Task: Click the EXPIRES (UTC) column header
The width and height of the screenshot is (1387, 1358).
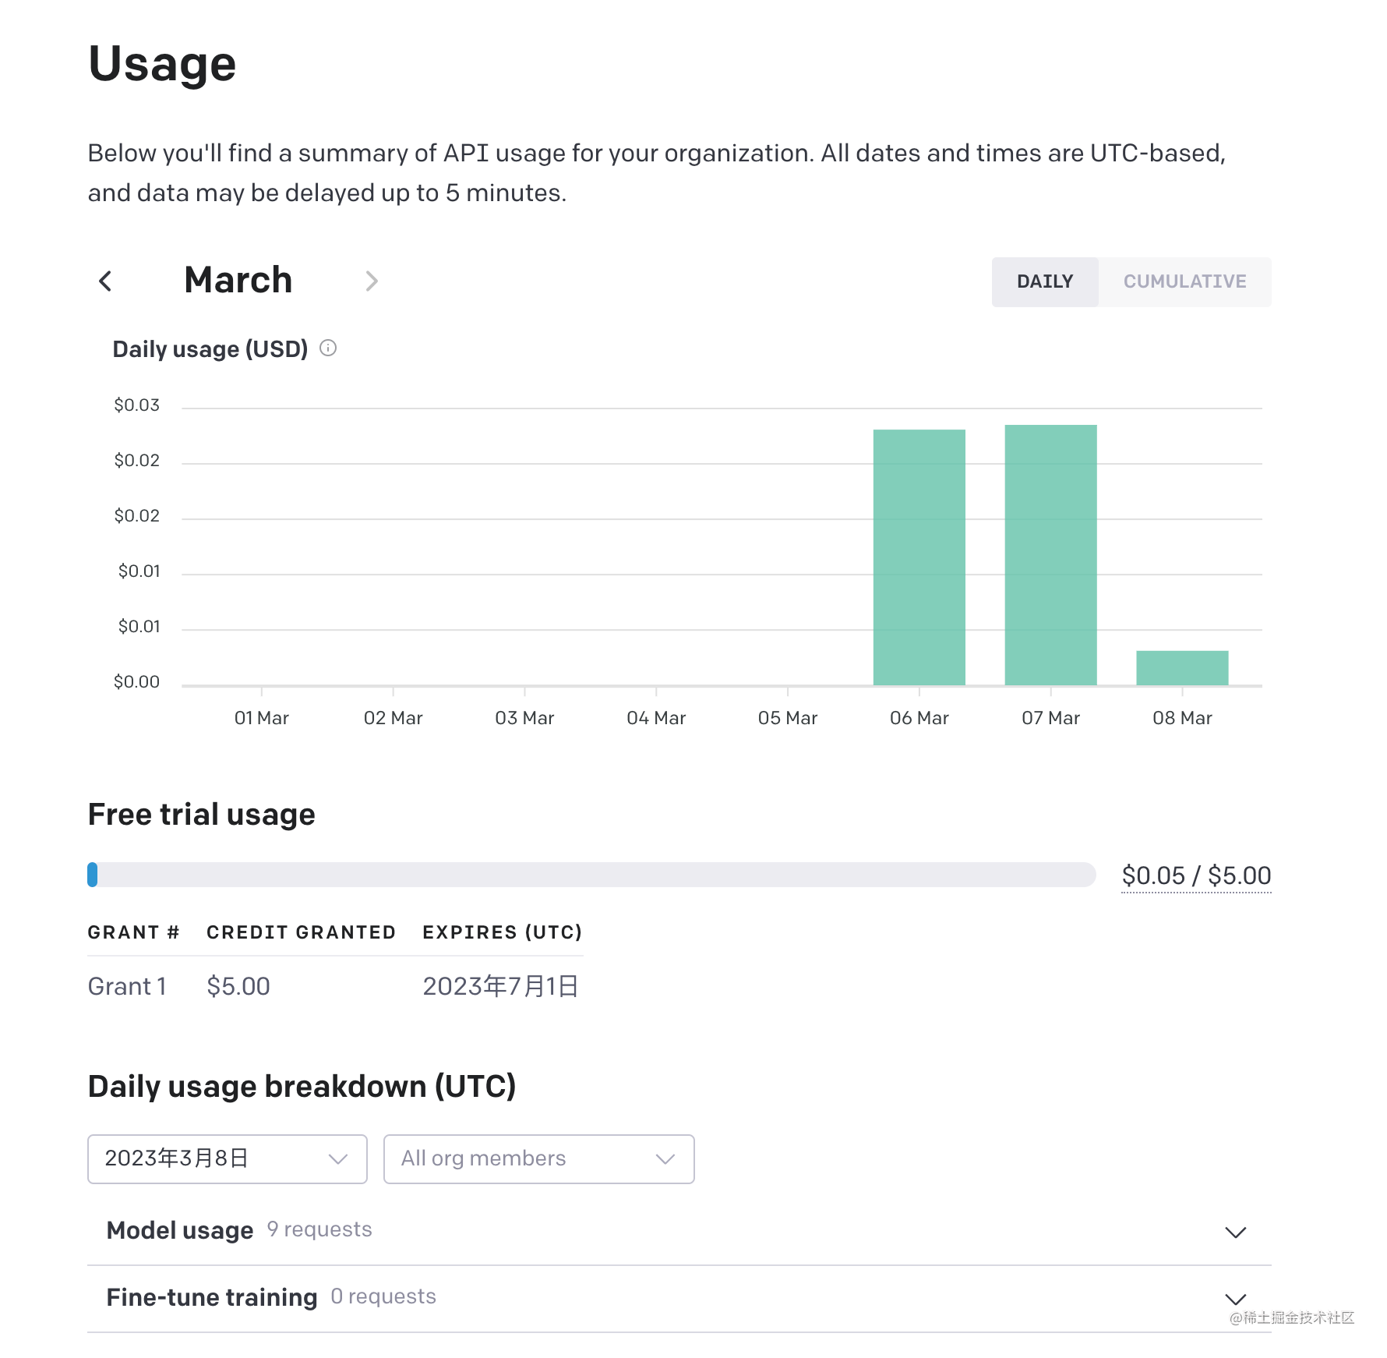Action: coord(502,932)
